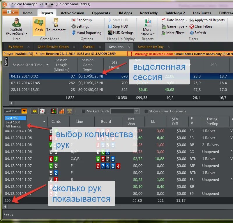This screenshot has height=223, width=233.
Task: Close the Overall tab
Action: click(x=100, y=47)
